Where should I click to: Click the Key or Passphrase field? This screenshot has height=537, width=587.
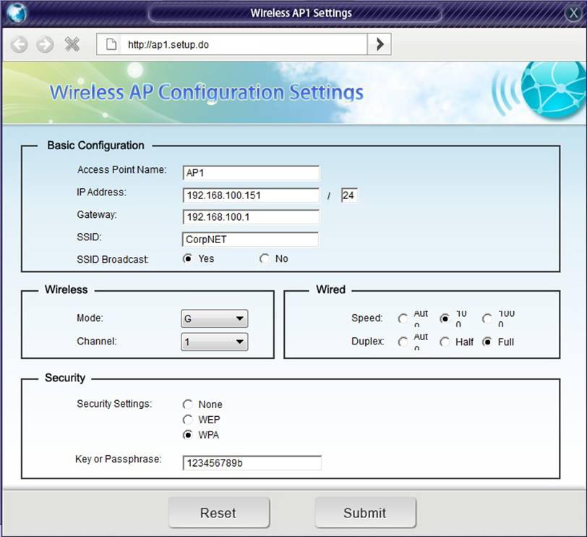coord(252,463)
